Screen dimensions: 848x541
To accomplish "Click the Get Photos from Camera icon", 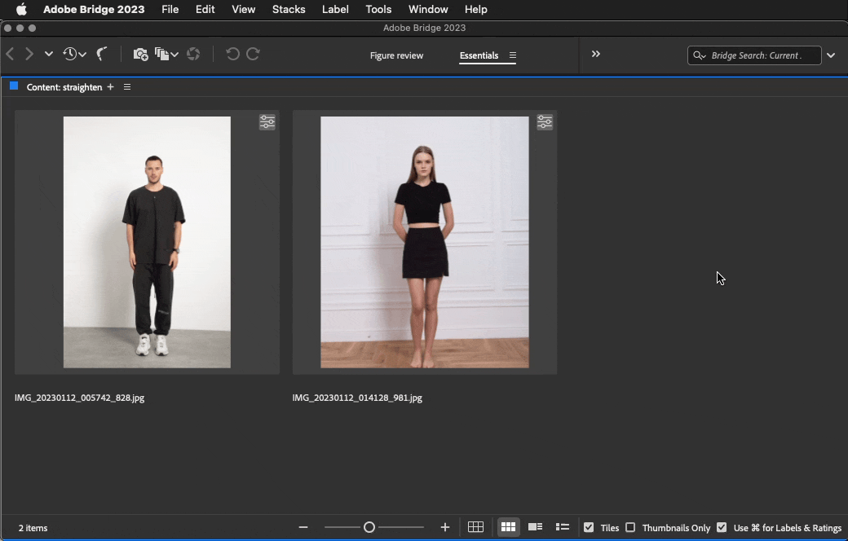I will [x=140, y=55].
